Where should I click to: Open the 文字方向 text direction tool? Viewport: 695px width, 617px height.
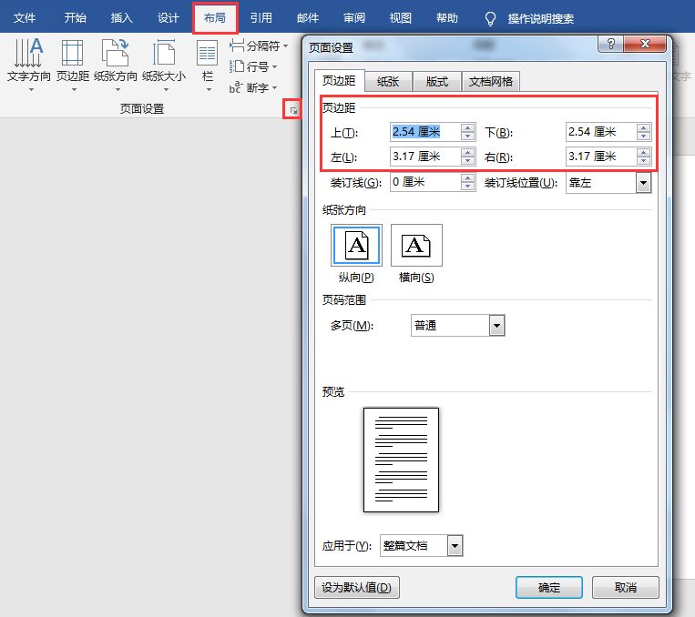[x=29, y=65]
